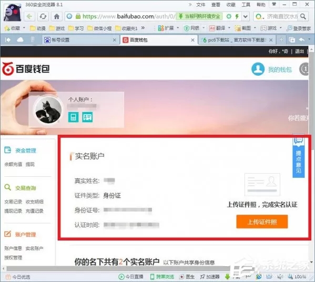Expand the 截图 dropdown arrow

click(x=255, y=28)
